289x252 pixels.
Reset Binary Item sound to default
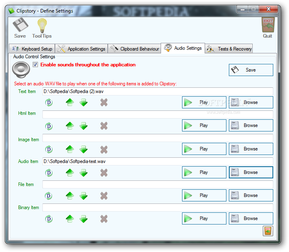(49, 219)
